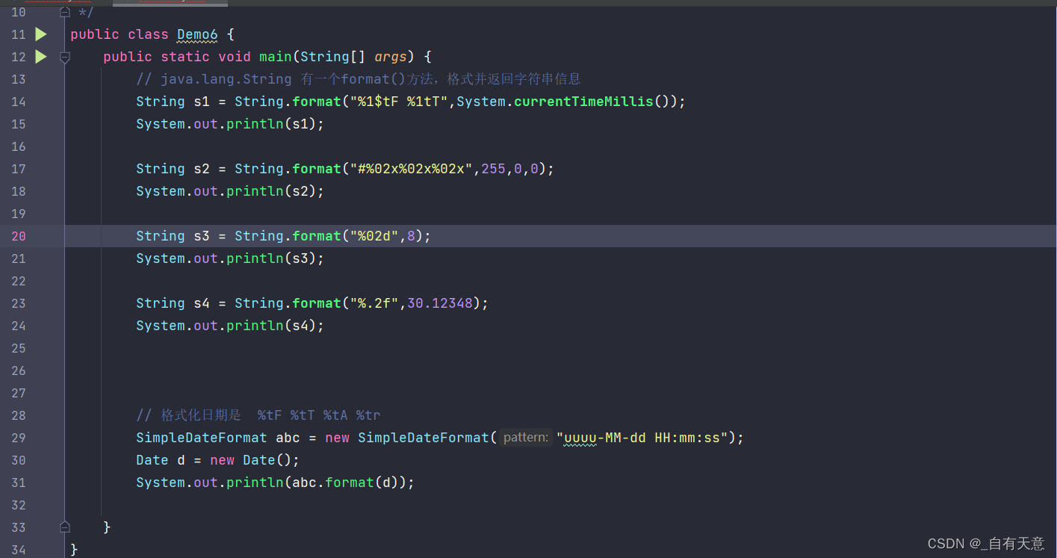
Task: Click the underlined class name Demo6
Action: pyautogui.click(x=196, y=34)
